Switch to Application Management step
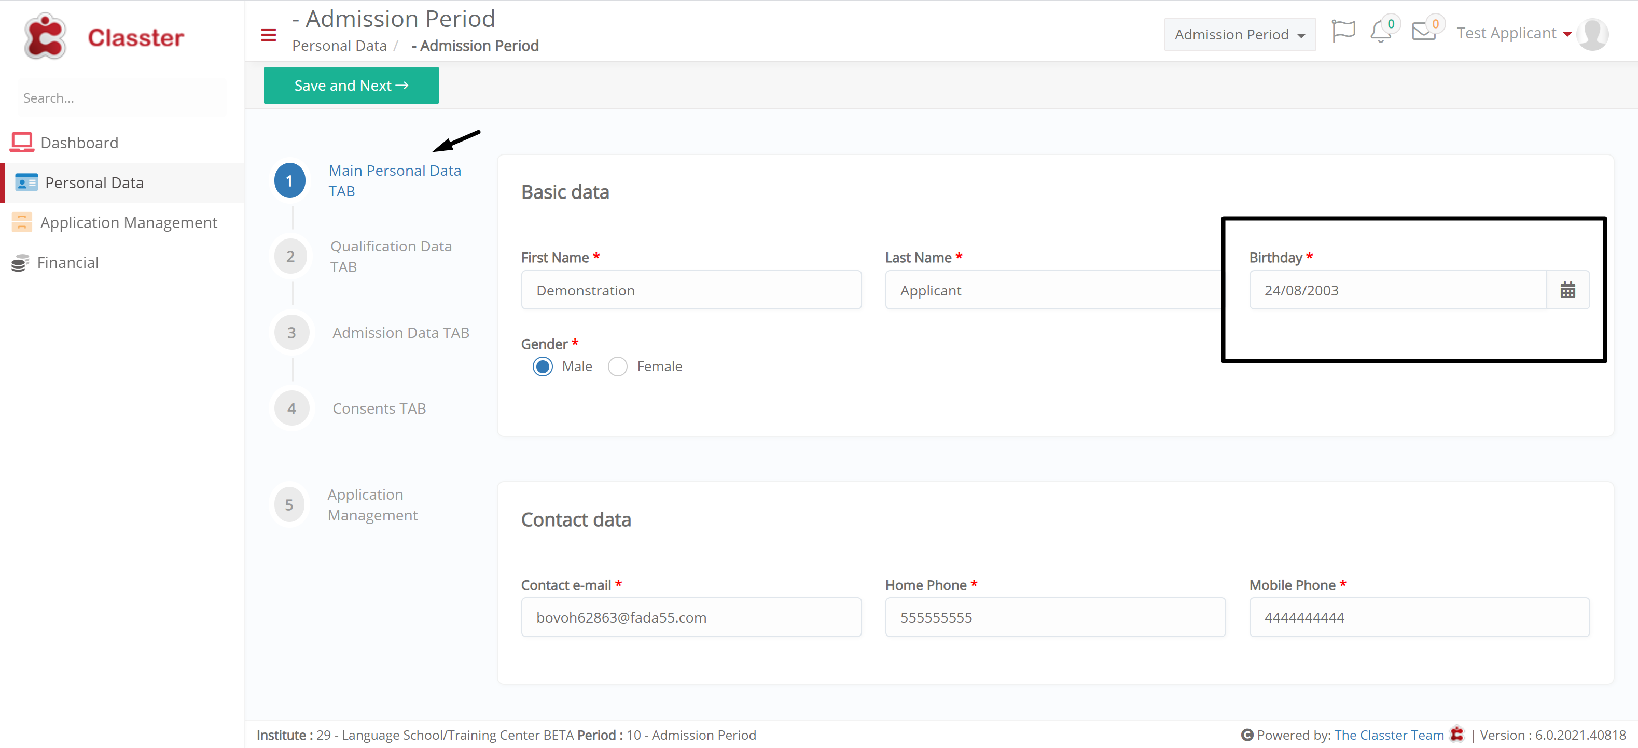This screenshot has width=1638, height=748. pos(372,504)
